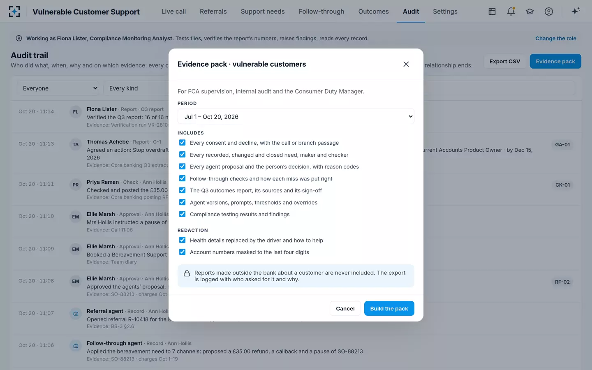Open the graduation cap training icon

(530, 12)
